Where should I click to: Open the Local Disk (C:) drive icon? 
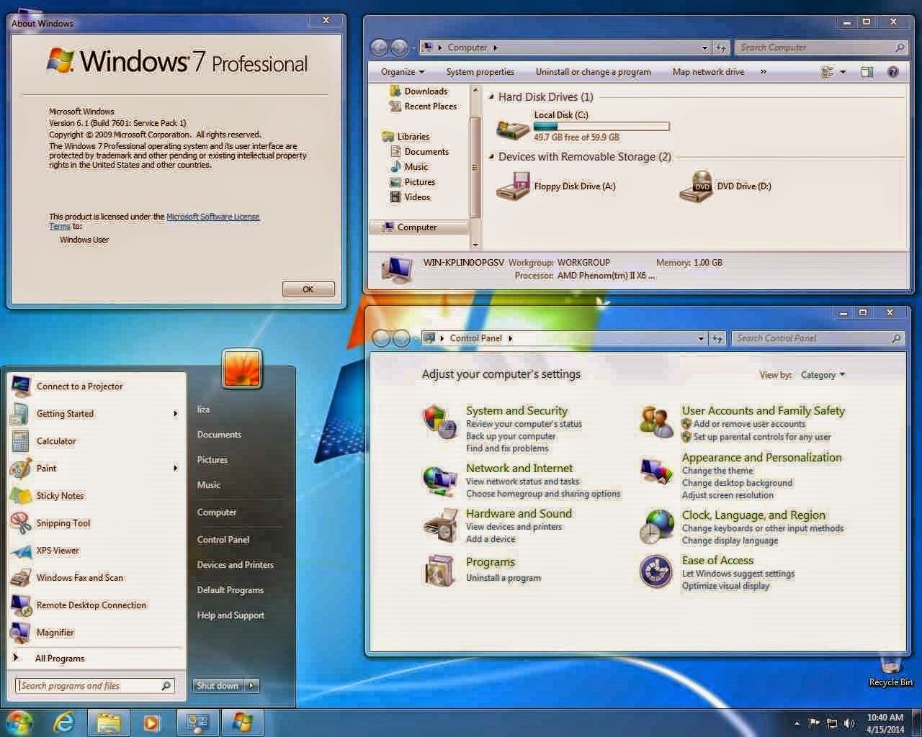[x=513, y=129]
